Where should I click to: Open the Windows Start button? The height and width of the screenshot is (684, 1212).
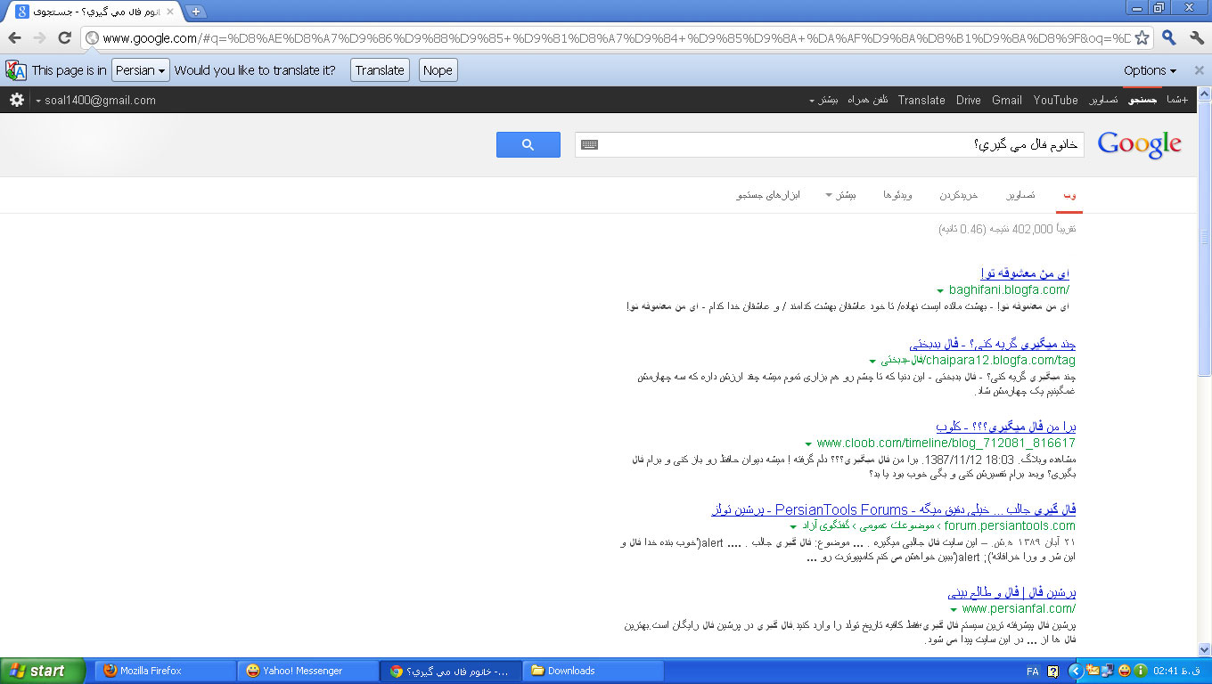coord(42,671)
